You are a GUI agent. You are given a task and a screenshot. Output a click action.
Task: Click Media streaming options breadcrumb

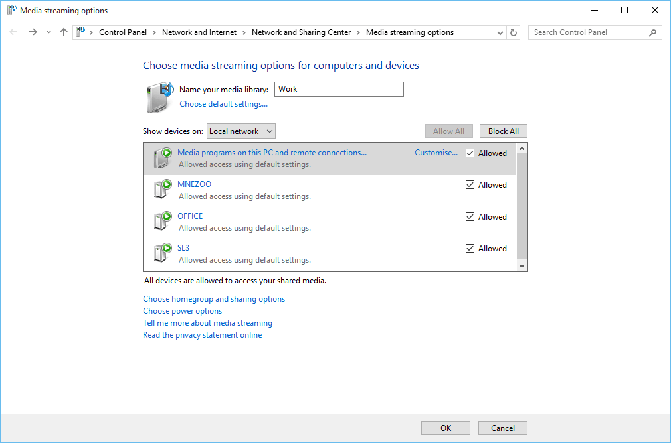pos(409,32)
